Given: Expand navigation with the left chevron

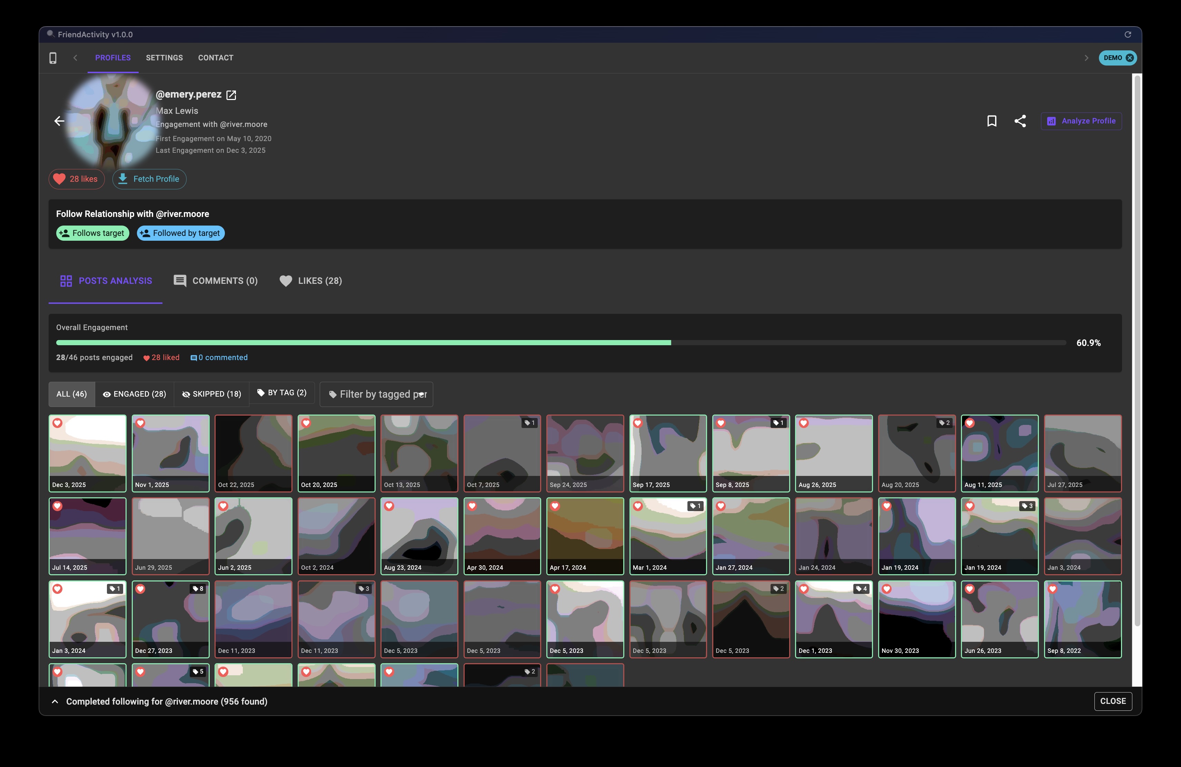Looking at the screenshot, I should click(x=75, y=58).
